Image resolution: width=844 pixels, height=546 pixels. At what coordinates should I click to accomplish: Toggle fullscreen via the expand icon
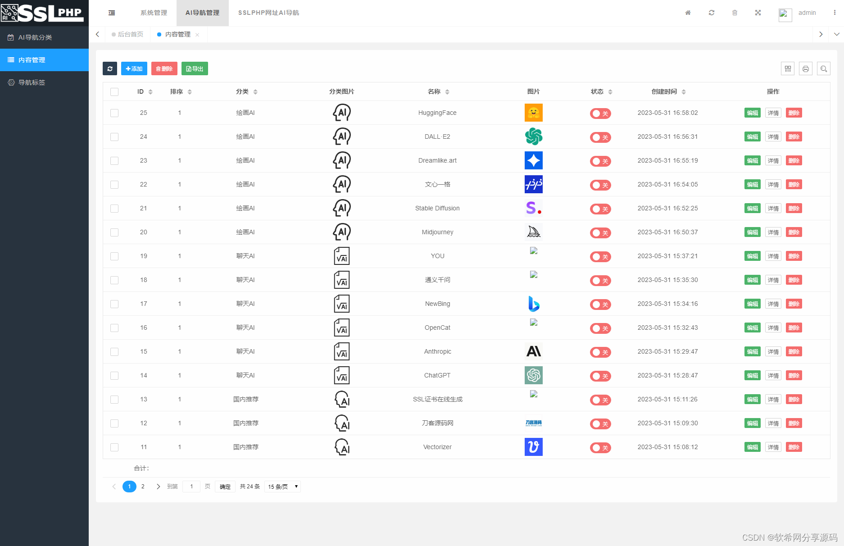pyautogui.click(x=758, y=13)
